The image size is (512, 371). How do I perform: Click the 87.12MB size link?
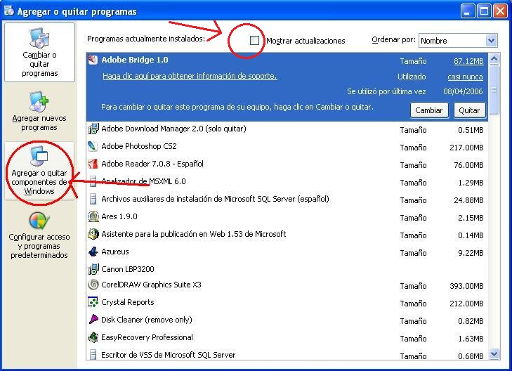468,61
